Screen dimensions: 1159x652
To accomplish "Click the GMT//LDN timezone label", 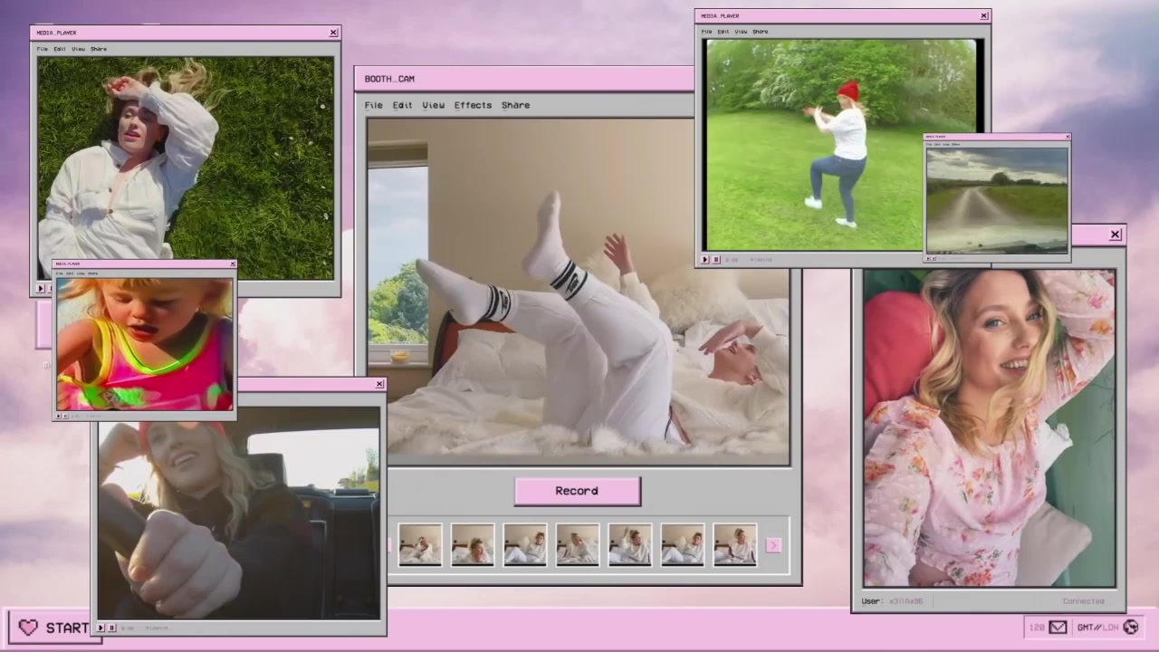I will tap(1097, 627).
